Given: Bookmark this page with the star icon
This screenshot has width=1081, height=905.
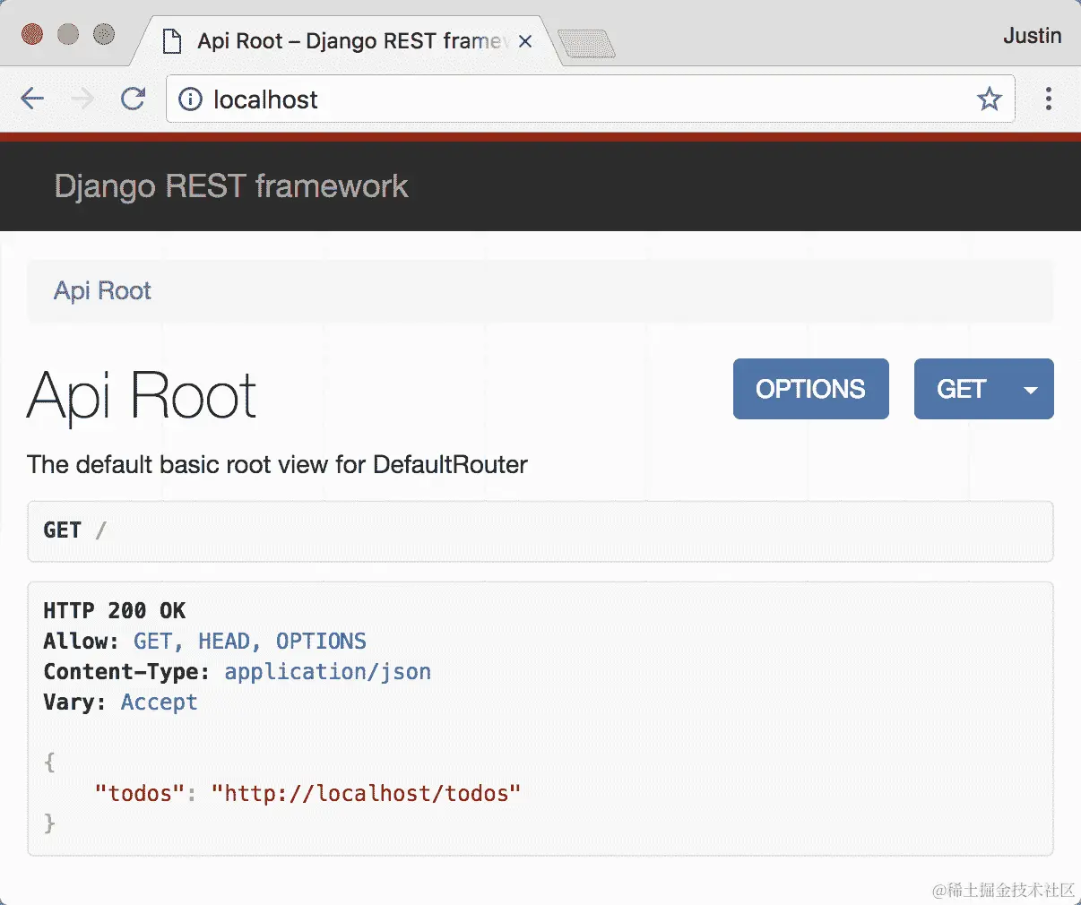Looking at the screenshot, I should point(989,99).
